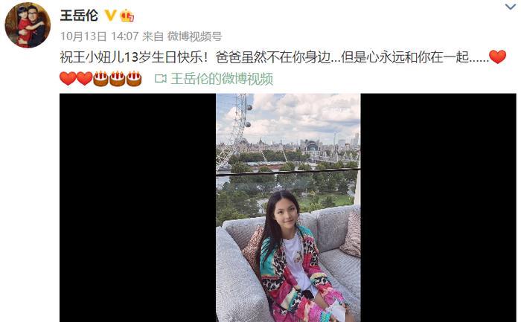Play the video showing girl on sofa
Screen dimensions: 521x322
[x=288, y=207]
